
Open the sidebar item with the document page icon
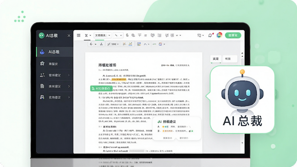55,86
